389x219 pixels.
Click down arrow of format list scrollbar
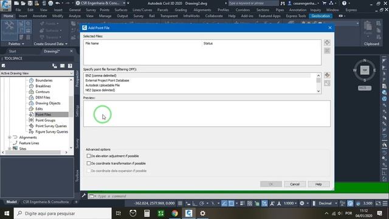pos(318,91)
